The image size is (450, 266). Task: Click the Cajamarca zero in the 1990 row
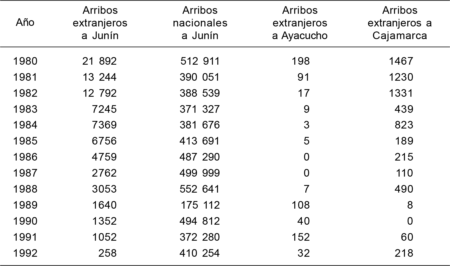pos(410,221)
